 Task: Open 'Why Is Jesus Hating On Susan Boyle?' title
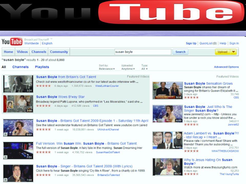(x=208, y=162)
